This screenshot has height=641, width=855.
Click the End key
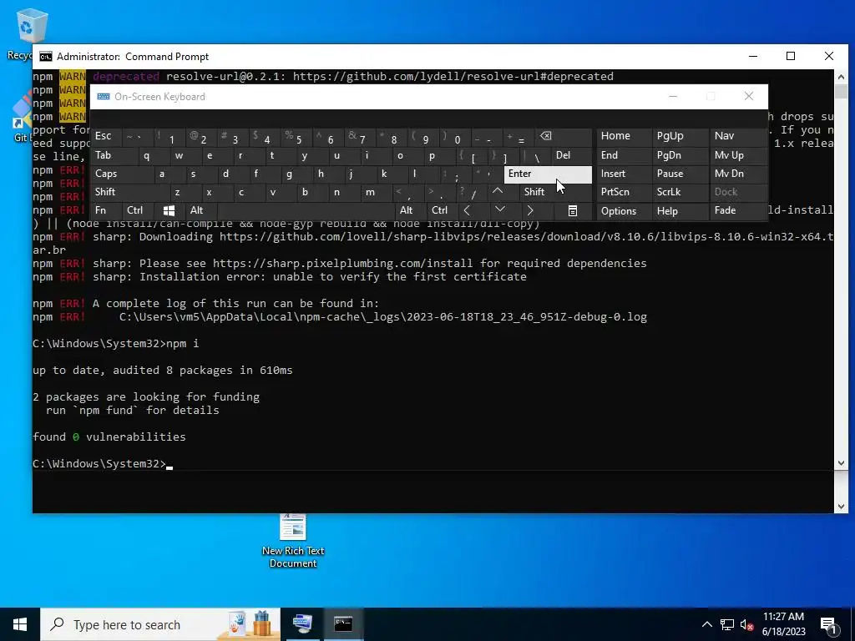(x=624, y=156)
